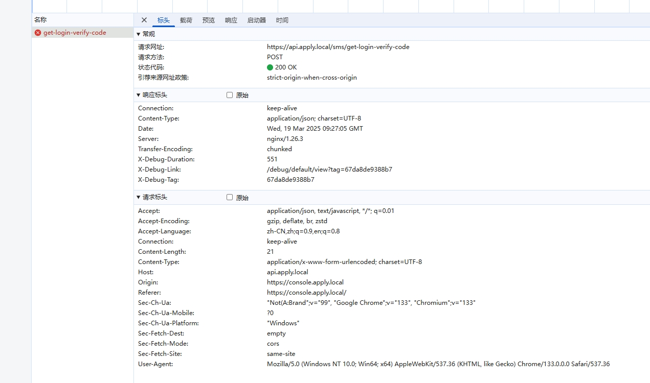
Task: Select the get-login-verify-code request
Action: click(x=75, y=33)
